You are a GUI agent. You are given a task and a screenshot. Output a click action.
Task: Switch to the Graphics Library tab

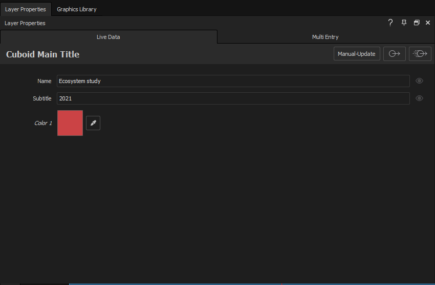click(x=76, y=9)
